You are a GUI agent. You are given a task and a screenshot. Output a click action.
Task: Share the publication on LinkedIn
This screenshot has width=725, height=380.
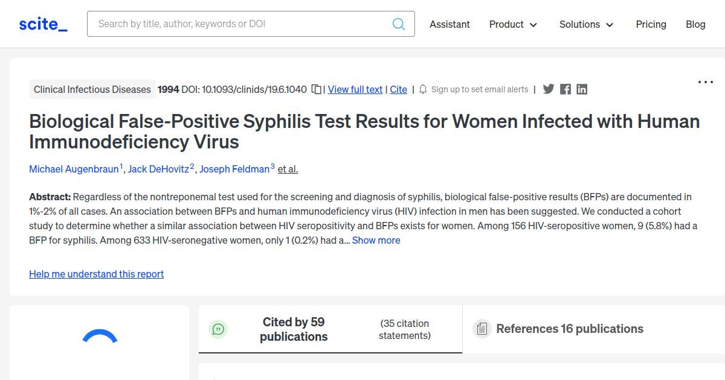581,89
